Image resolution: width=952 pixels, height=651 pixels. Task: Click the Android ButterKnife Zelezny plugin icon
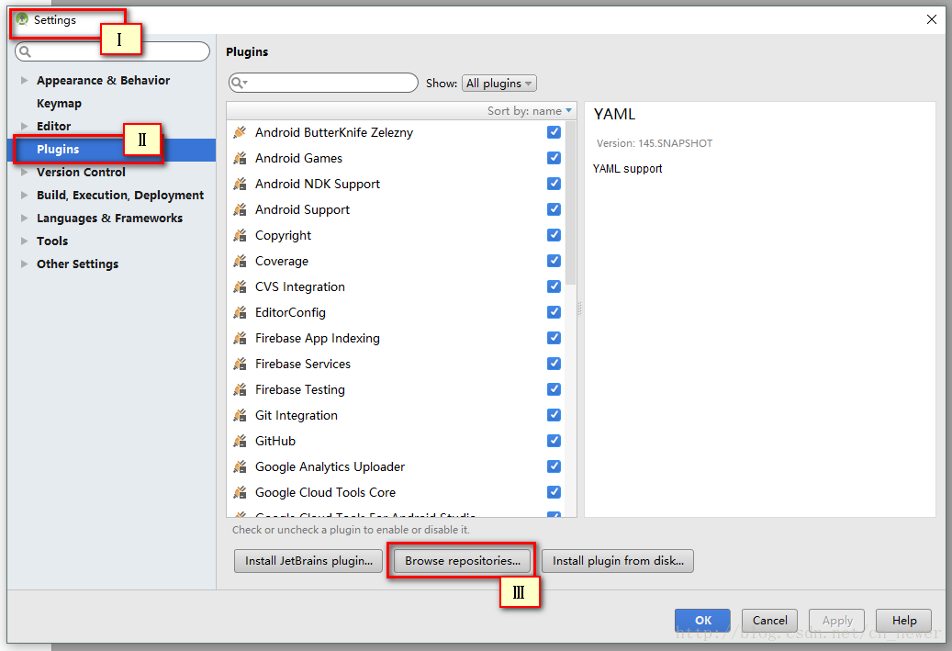tap(240, 132)
